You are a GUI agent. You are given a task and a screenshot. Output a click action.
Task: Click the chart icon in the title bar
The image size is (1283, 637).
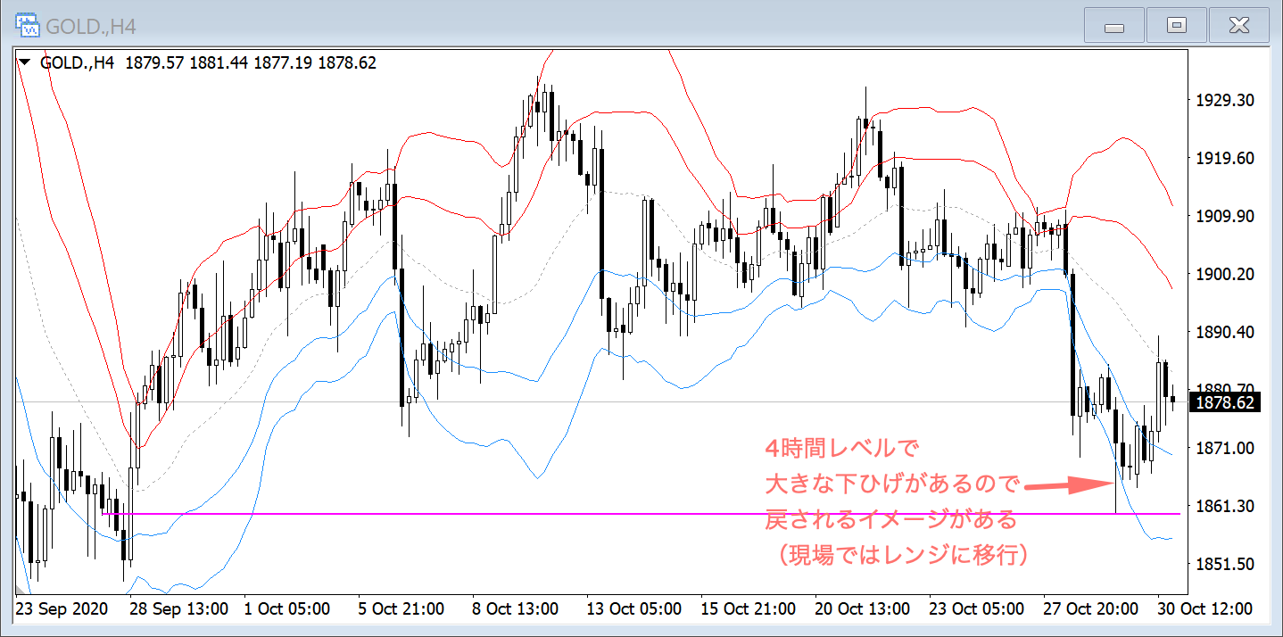[x=27, y=25]
